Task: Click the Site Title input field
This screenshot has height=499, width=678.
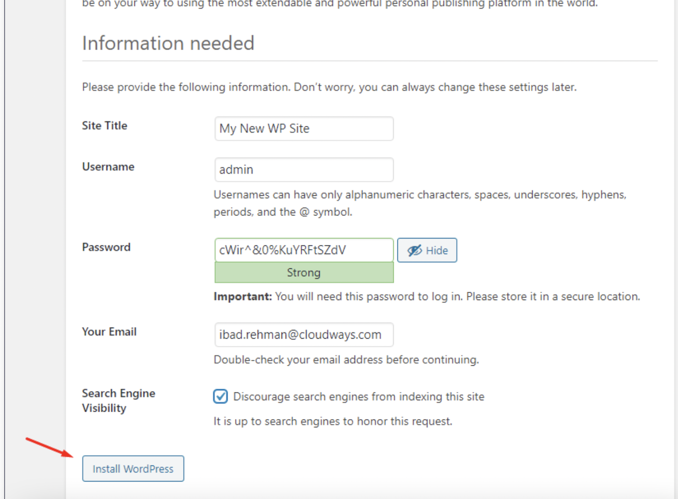Action: click(x=304, y=129)
